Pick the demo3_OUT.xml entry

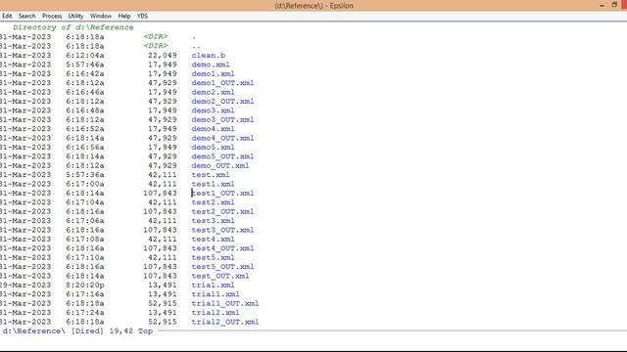click(222, 119)
